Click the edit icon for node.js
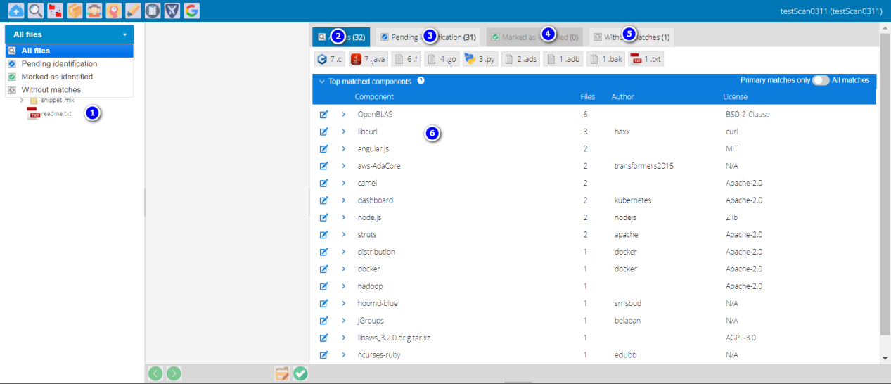This screenshot has height=384, width=891. [324, 217]
